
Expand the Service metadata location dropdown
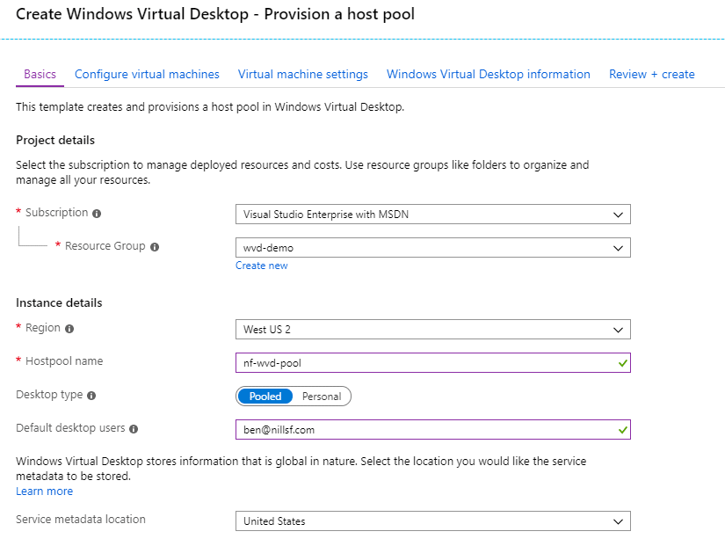(432, 521)
